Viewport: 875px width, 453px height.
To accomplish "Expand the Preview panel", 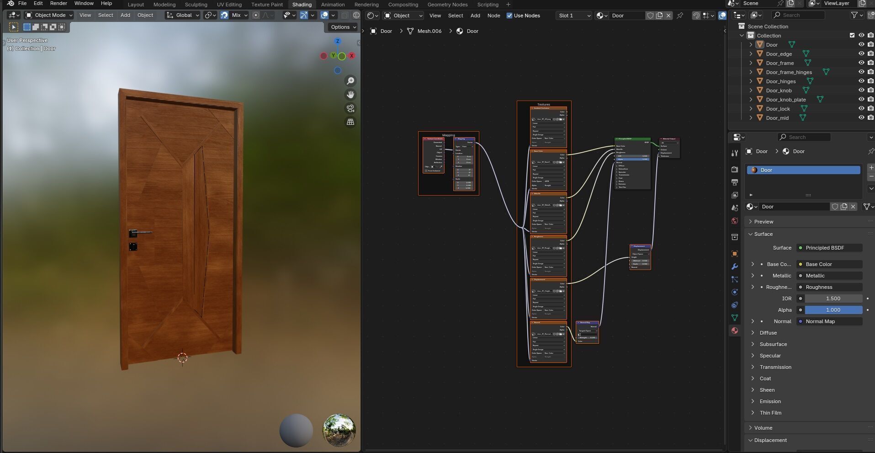I will (764, 222).
